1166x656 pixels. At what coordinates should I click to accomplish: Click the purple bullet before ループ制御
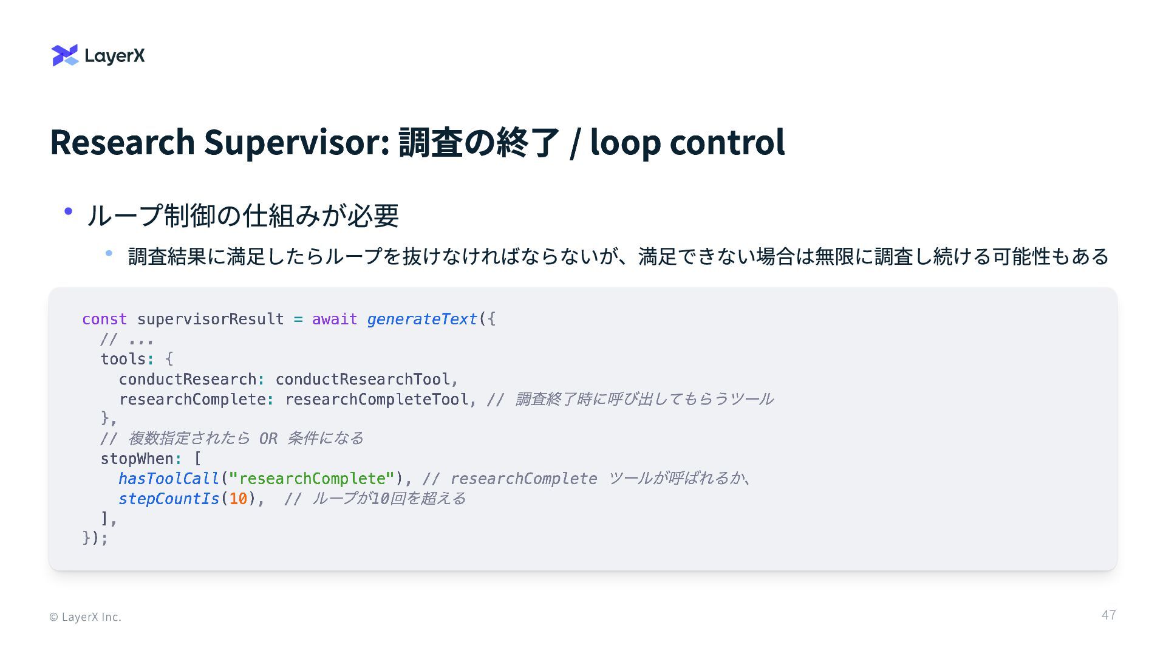click(x=69, y=211)
